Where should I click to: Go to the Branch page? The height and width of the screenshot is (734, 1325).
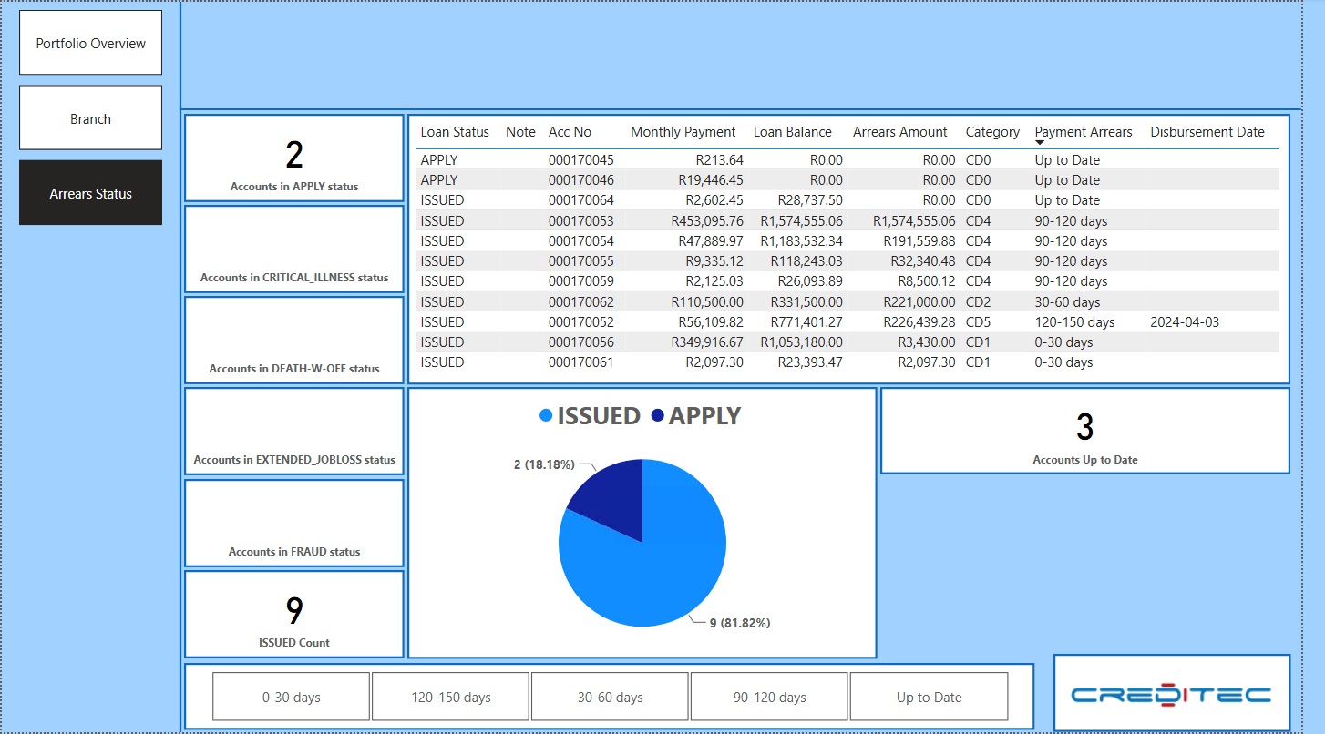[90, 118]
